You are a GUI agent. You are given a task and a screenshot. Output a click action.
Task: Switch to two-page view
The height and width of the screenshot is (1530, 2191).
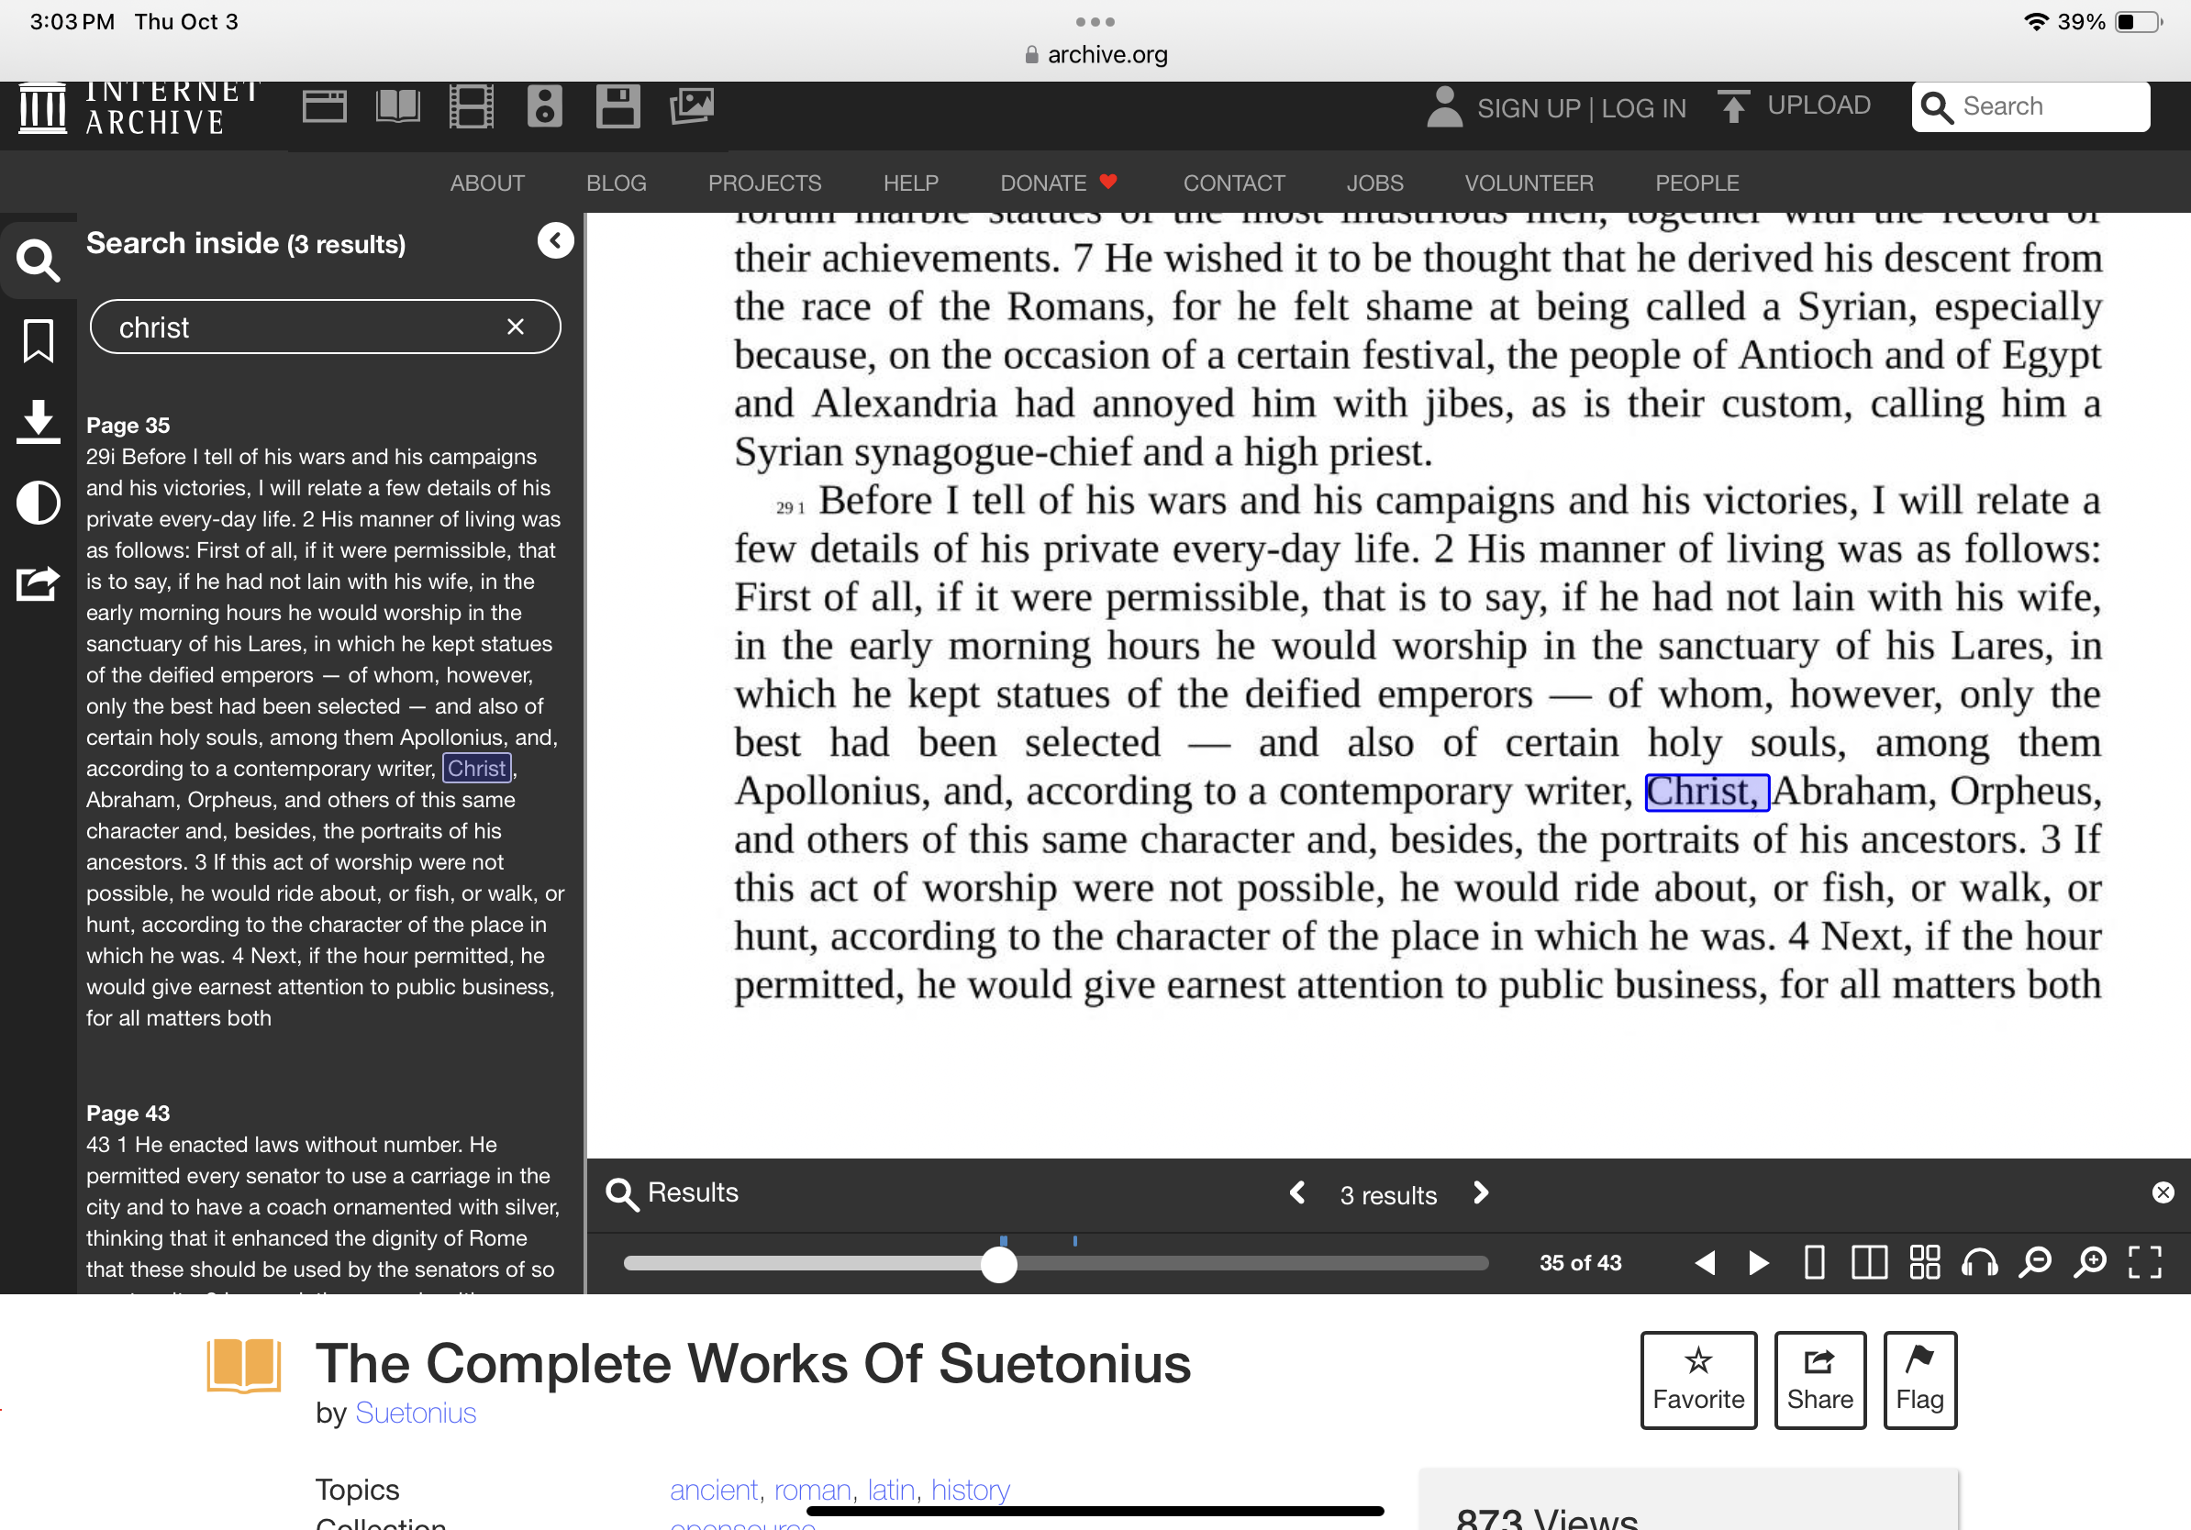[x=1868, y=1263]
